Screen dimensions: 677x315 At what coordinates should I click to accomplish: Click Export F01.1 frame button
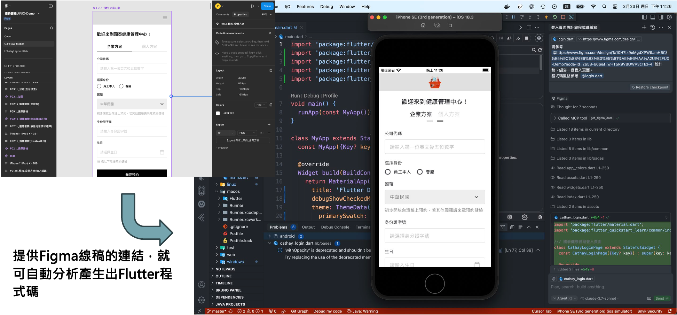tap(243, 140)
